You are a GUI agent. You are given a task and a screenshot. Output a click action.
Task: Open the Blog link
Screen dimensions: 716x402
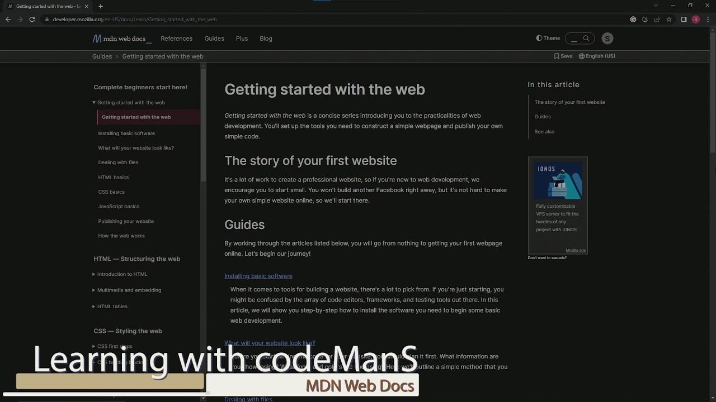tap(266, 39)
